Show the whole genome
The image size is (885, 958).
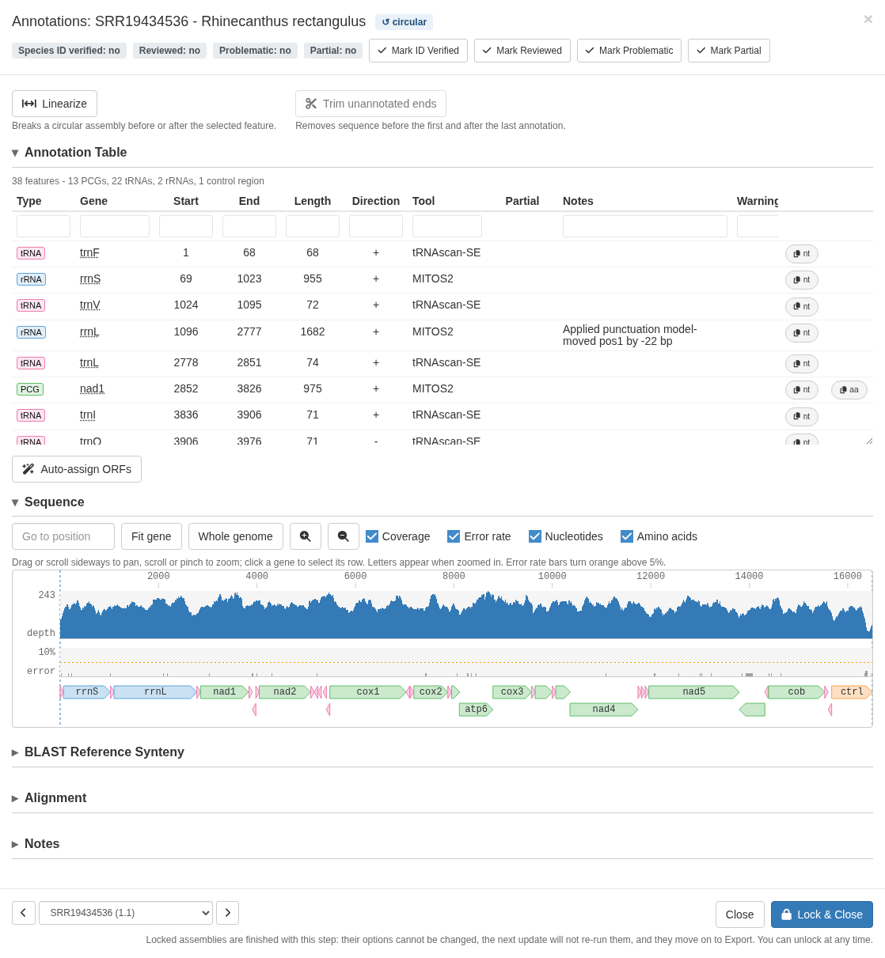tap(236, 536)
